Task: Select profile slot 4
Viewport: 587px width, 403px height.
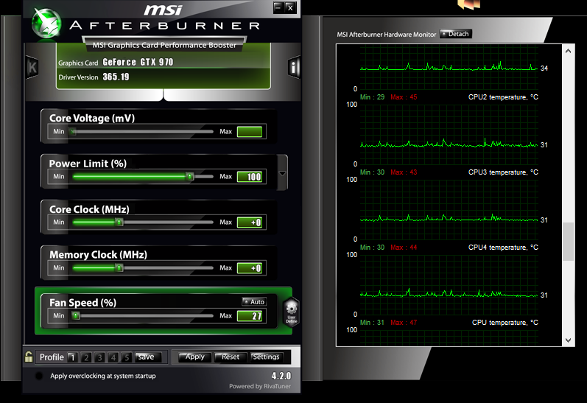Action: [x=113, y=357]
